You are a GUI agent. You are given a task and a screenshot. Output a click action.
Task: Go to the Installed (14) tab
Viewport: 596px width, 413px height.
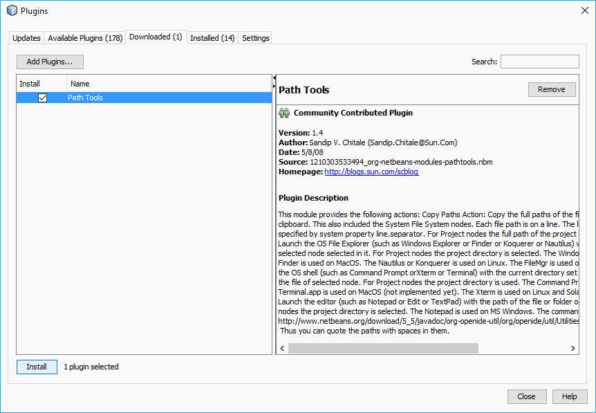click(212, 38)
